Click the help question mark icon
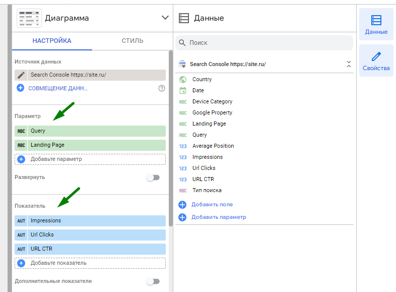The height and width of the screenshot is (292, 396). click(x=162, y=88)
